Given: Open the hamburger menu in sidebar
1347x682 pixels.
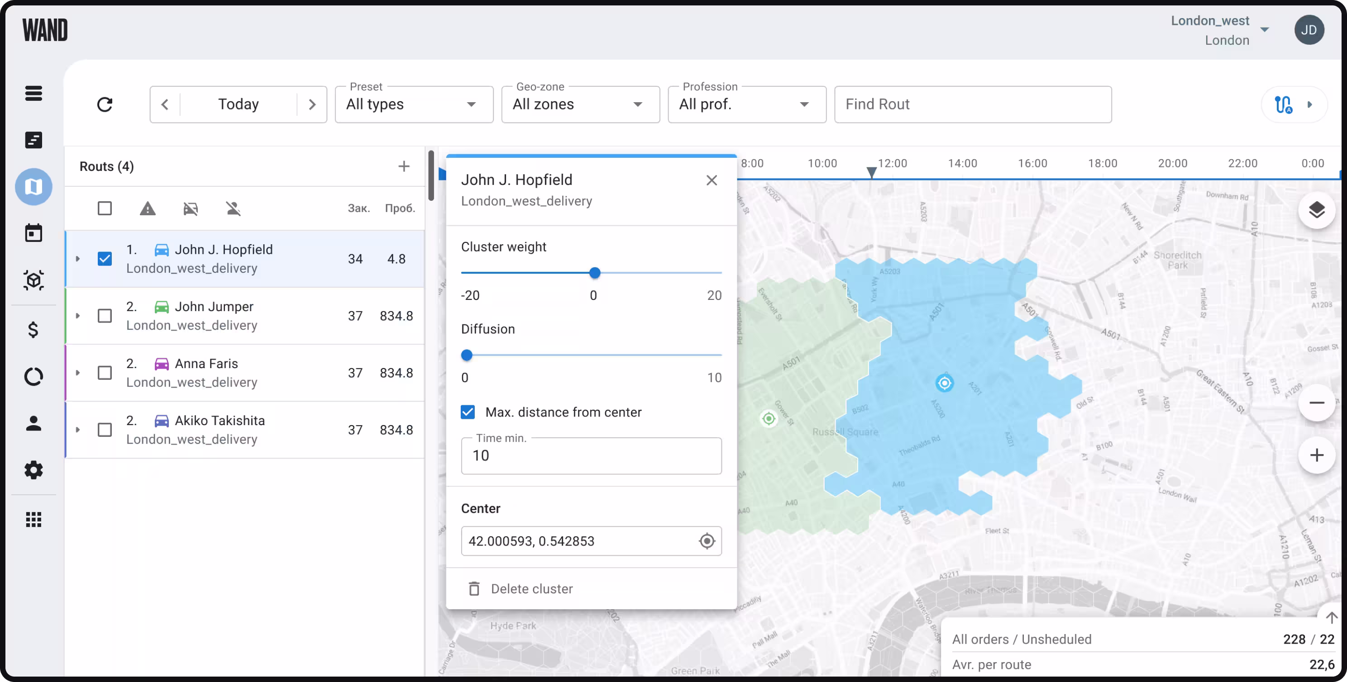Looking at the screenshot, I should click(x=33, y=93).
